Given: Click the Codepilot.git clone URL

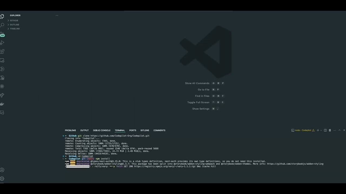Looking at the screenshot, I should [120, 136].
